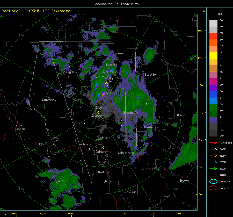Viewport: 233px width, 217px height.
Task: Click the red forecast arrow in legend
Action: pos(213,143)
